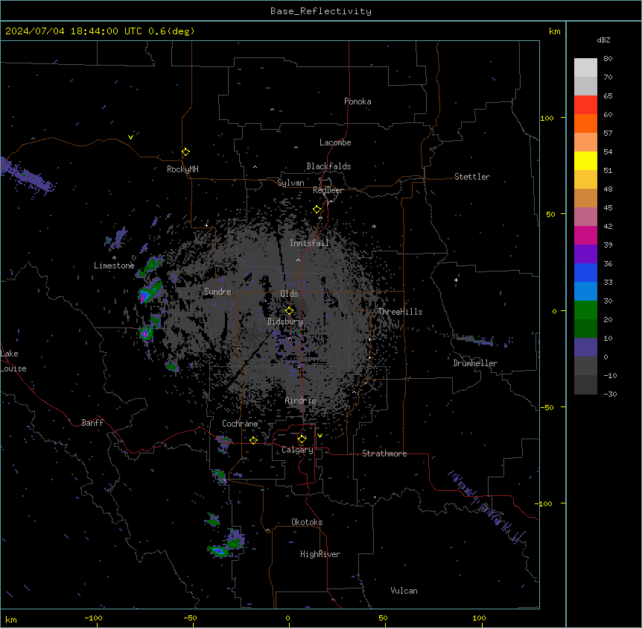The width and height of the screenshot is (642, 628).
Task: Click the dark green legend swatch between 20 and 10
Action: point(585,329)
